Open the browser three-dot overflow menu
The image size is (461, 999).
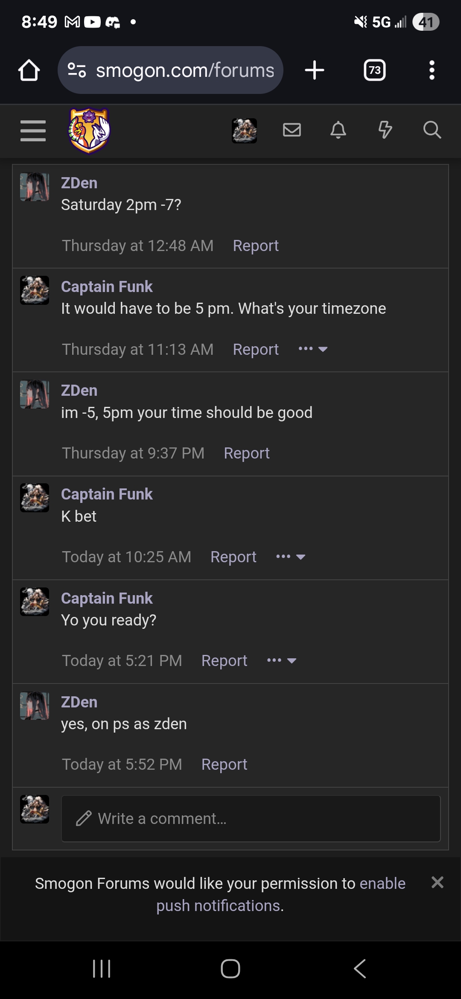click(432, 70)
